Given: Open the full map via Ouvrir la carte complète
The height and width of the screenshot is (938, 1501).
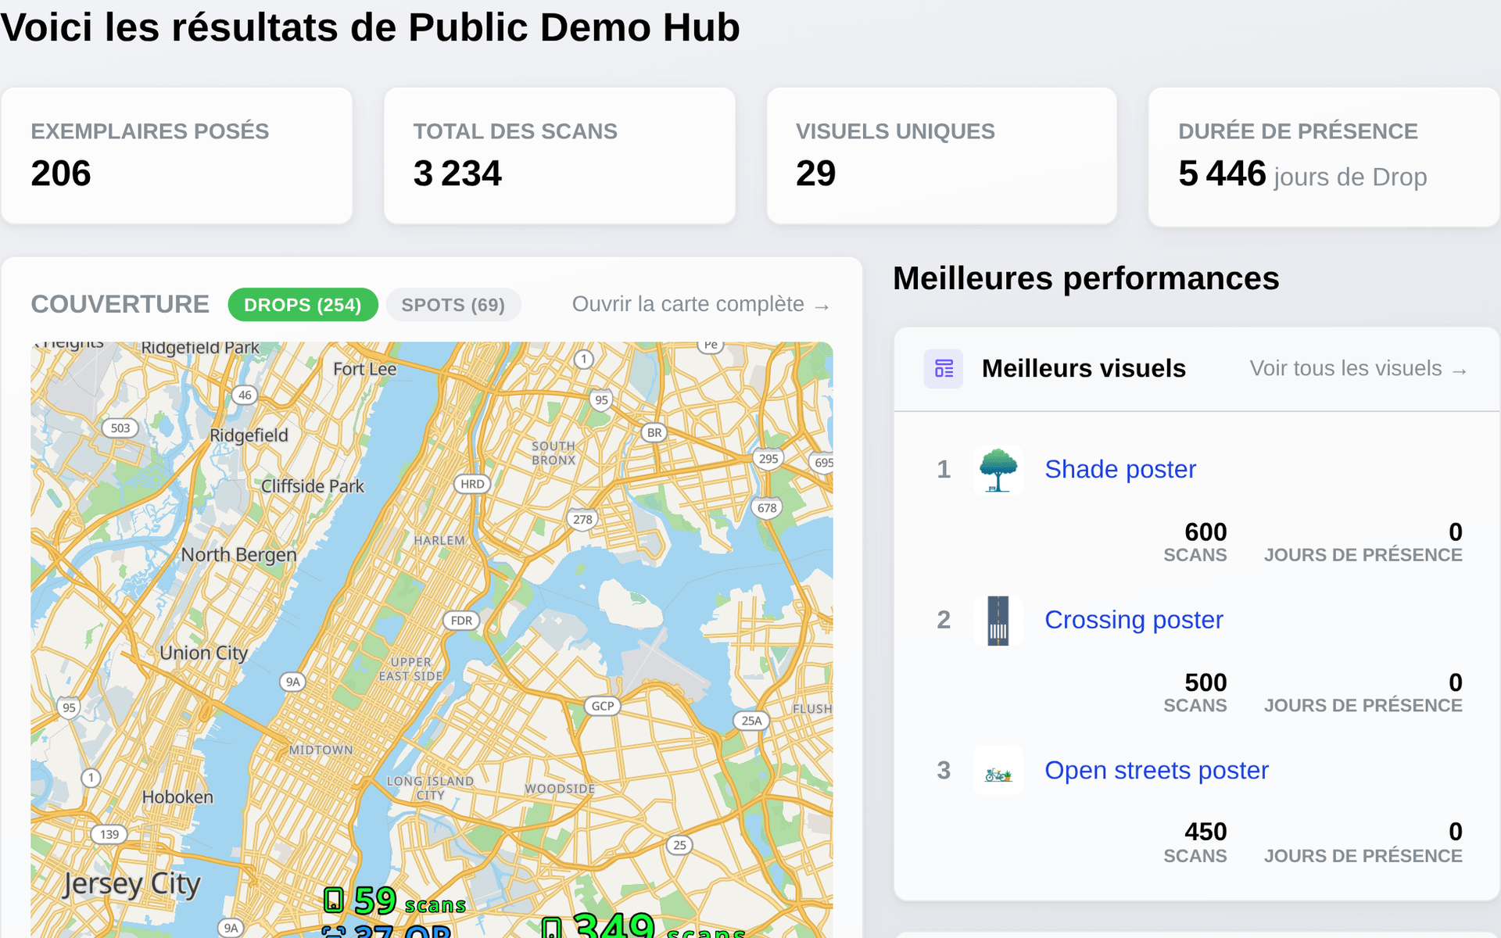Looking at the screenshot, I should tap(701, 304).
